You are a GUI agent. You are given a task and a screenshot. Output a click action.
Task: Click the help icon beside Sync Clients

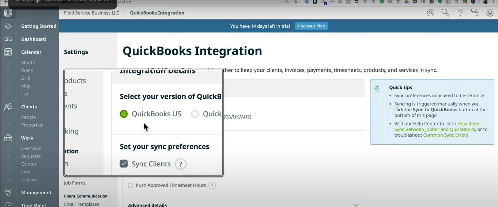coord(180,164)
